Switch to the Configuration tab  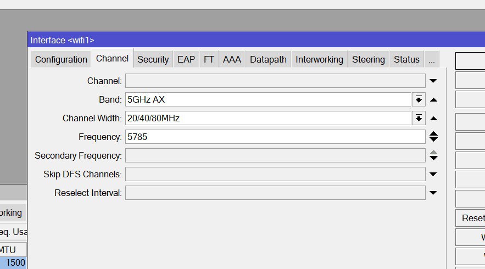pos(61,59)
